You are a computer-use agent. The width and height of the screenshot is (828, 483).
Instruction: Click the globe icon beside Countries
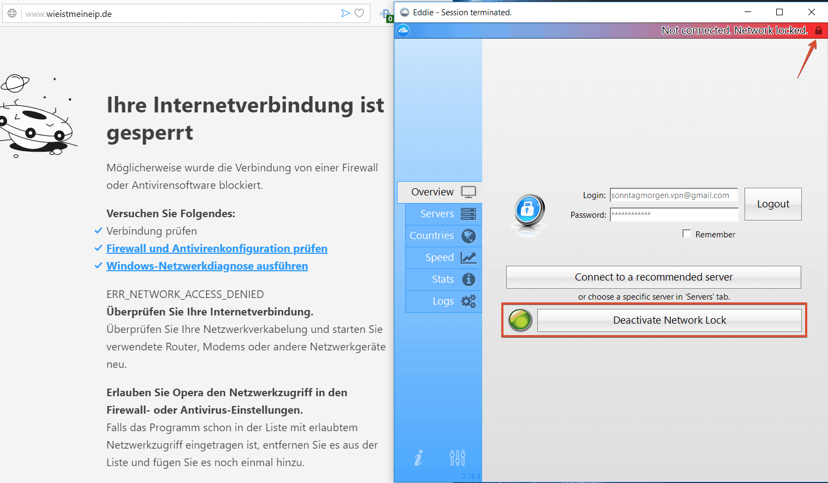[x=469, y=236]
